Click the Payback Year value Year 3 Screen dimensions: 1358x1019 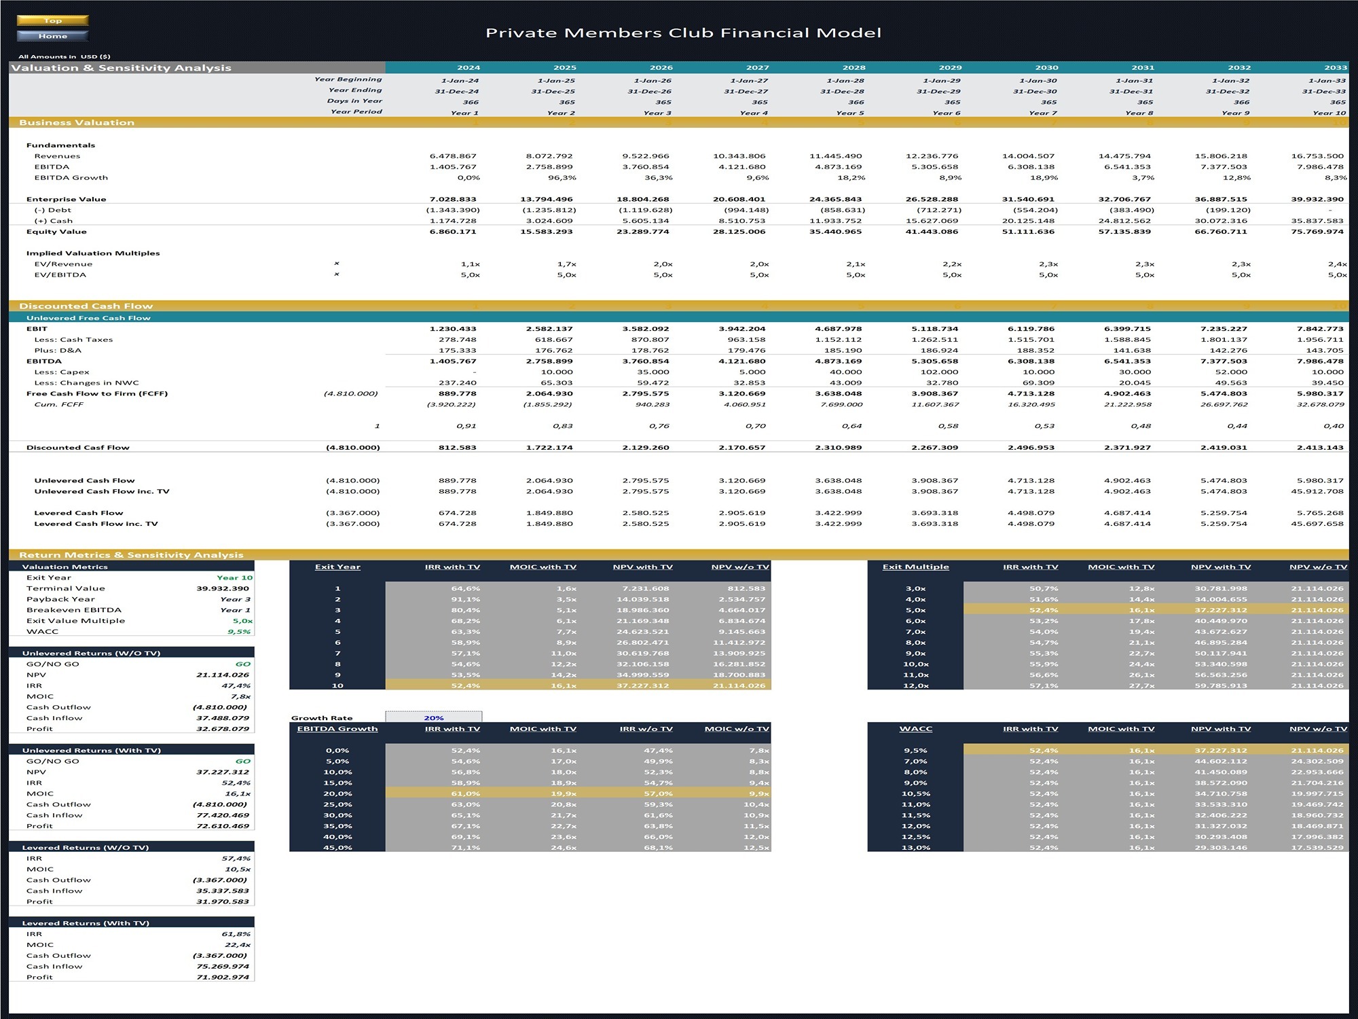tap(235, 599)
